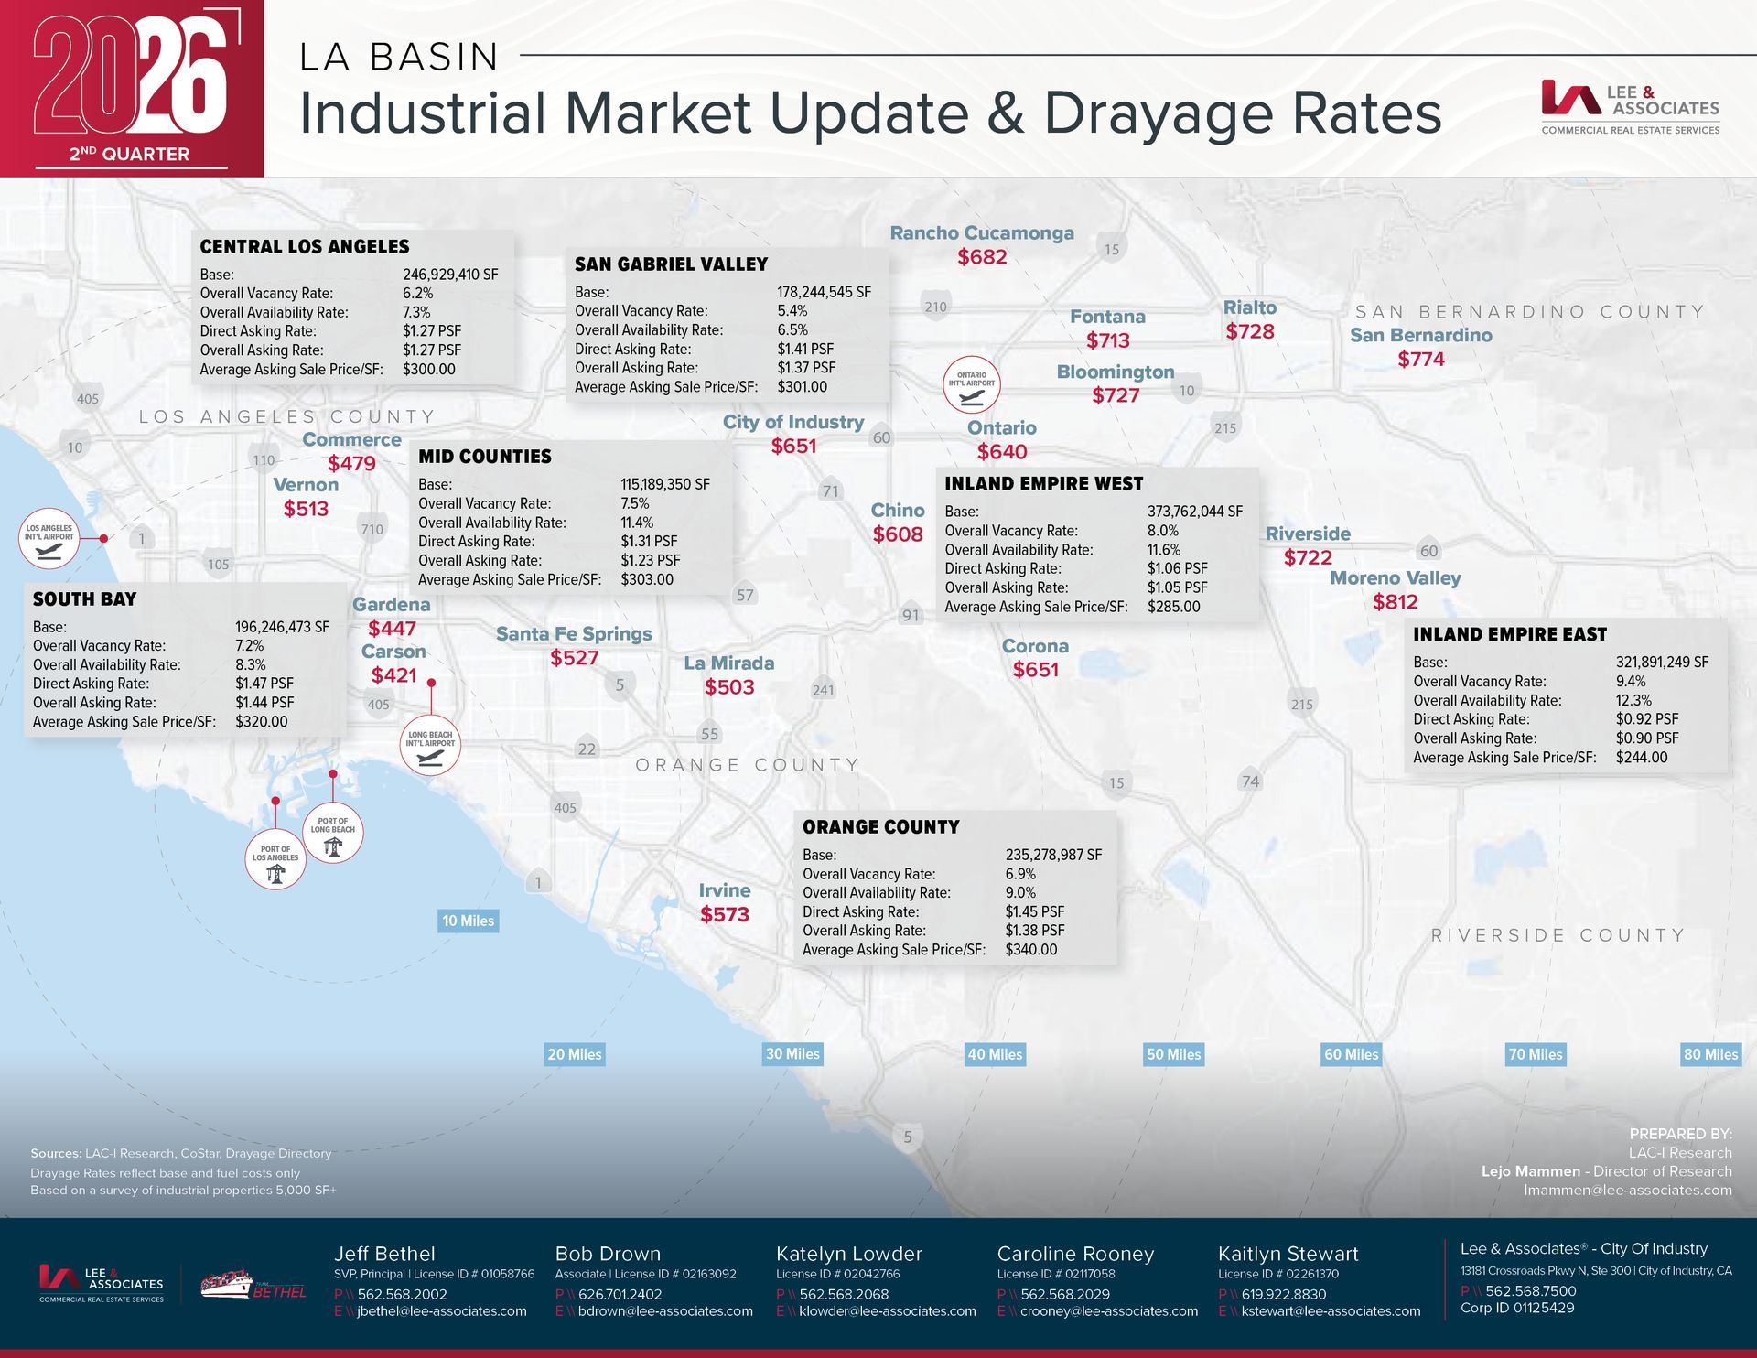Screen dimensions: 1757x1358
Task: Click the Ontario Int'l Airport icon
Action: (972, 385)
